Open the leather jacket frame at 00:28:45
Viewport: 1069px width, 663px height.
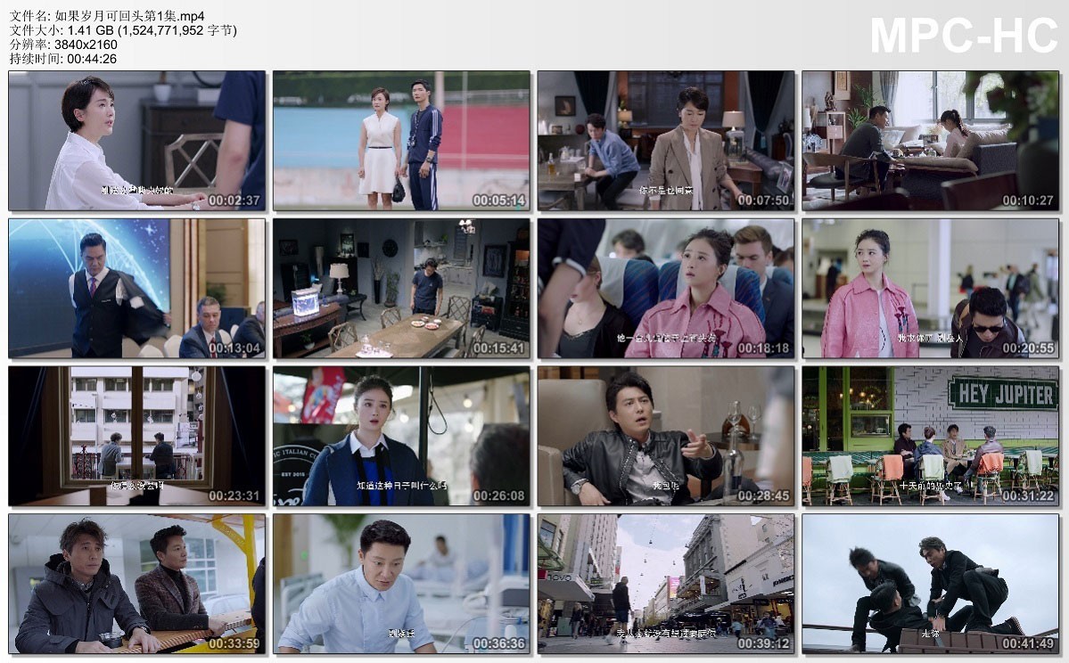(x=665, y=437)
